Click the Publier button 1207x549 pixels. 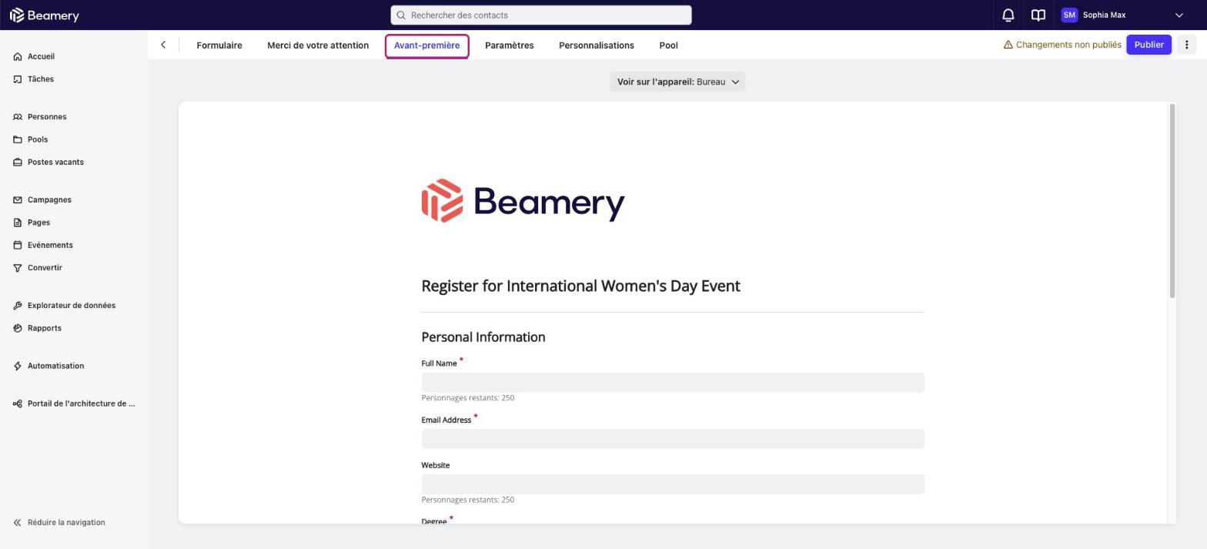tap(1148, 45)
